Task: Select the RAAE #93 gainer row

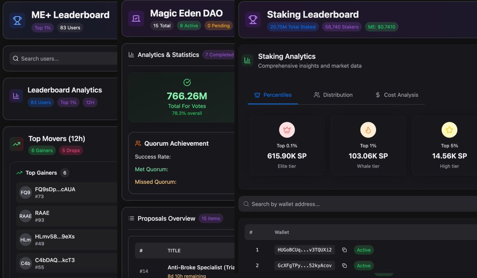Action: 67,216
